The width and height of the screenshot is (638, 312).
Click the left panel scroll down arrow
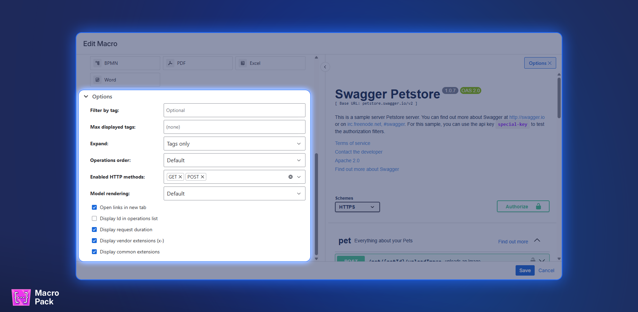[316, 259]
